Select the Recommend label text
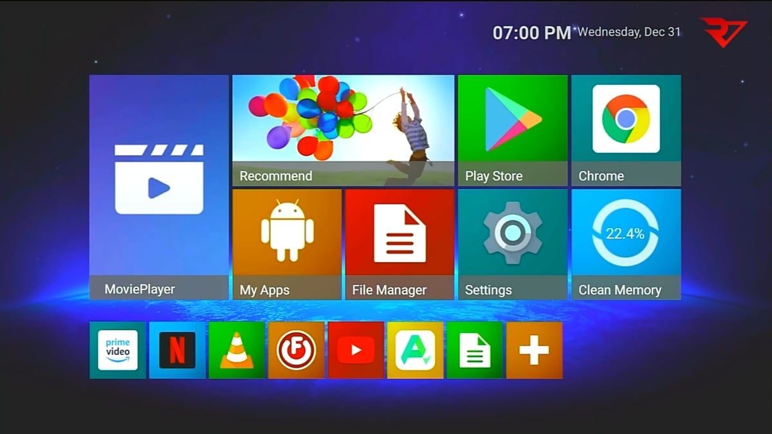772x434 pixels. tap(275, 176)
